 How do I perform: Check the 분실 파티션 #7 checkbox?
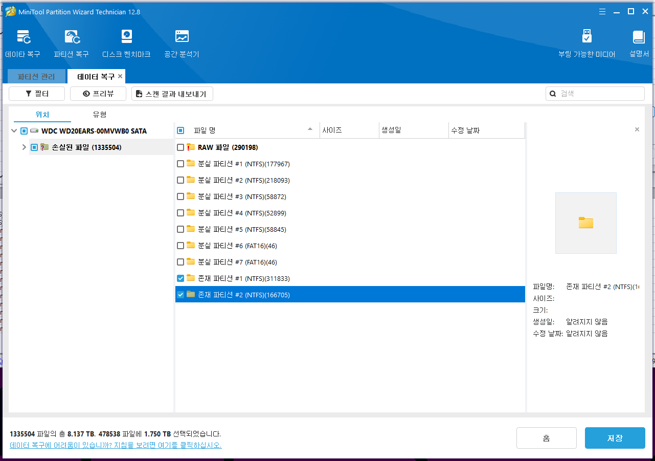[180, 262]
